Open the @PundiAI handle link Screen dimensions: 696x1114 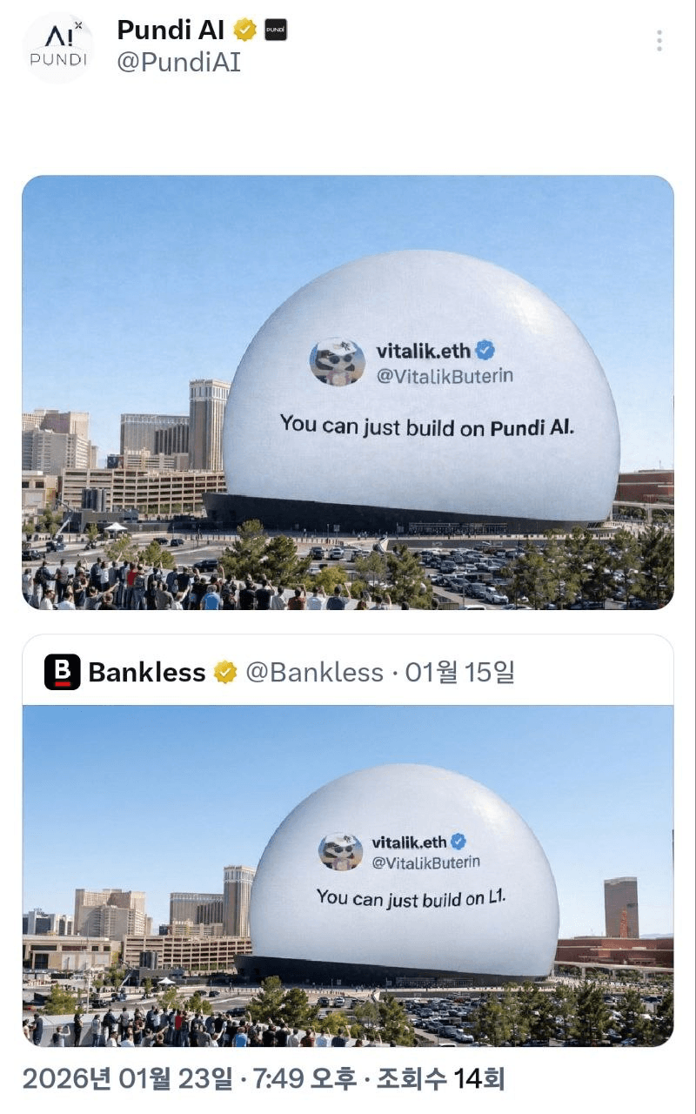coord(178,63)
